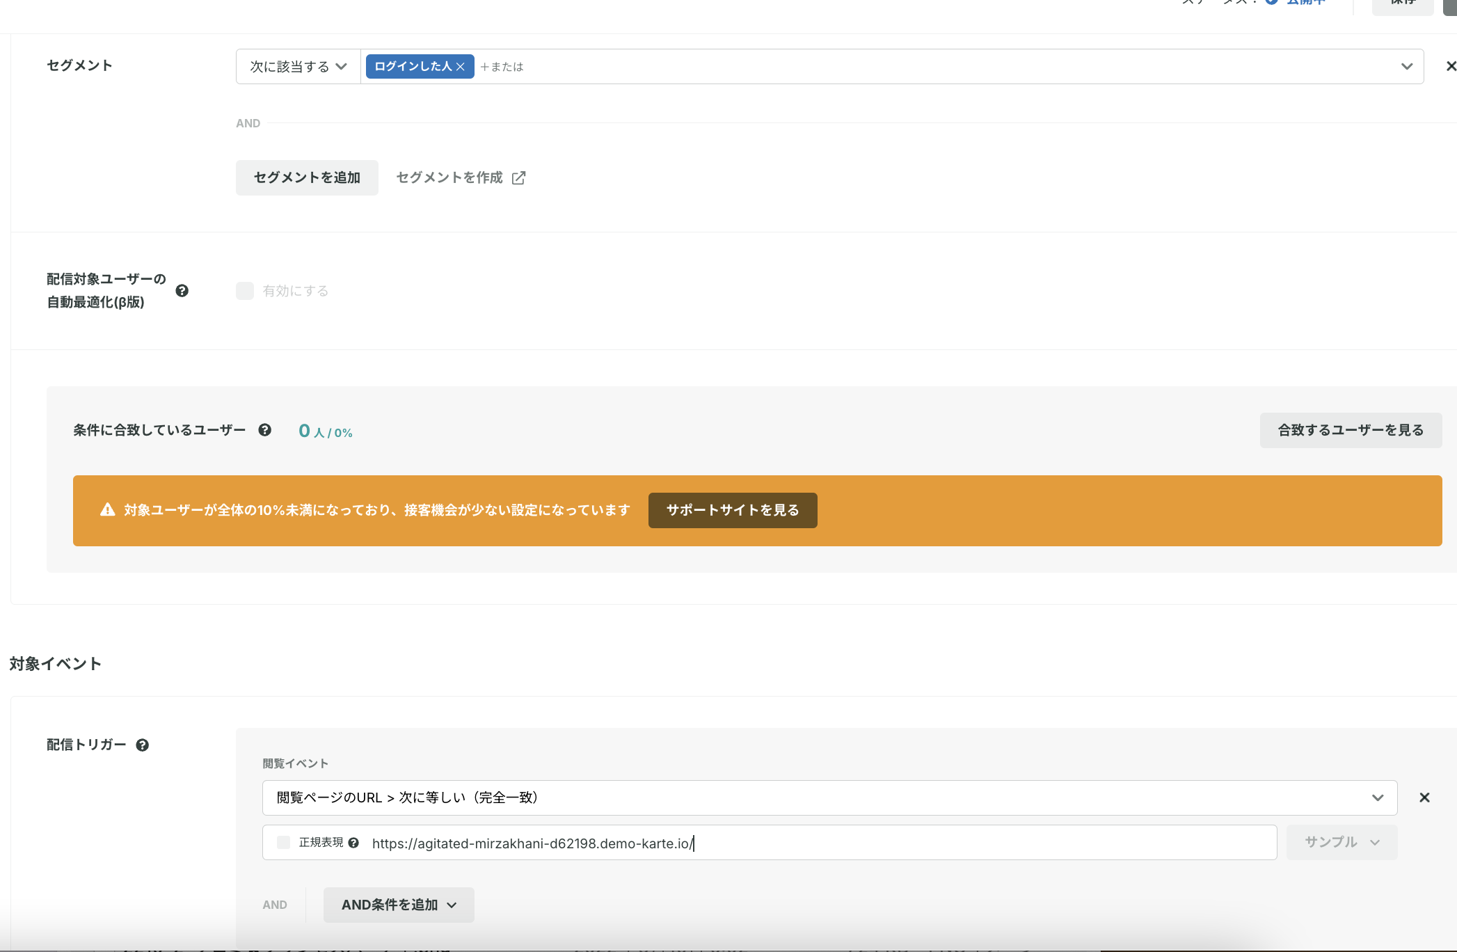Open the 閲覧ページのURL condition dropdown

pyautogui.click(x=829, y=798)
